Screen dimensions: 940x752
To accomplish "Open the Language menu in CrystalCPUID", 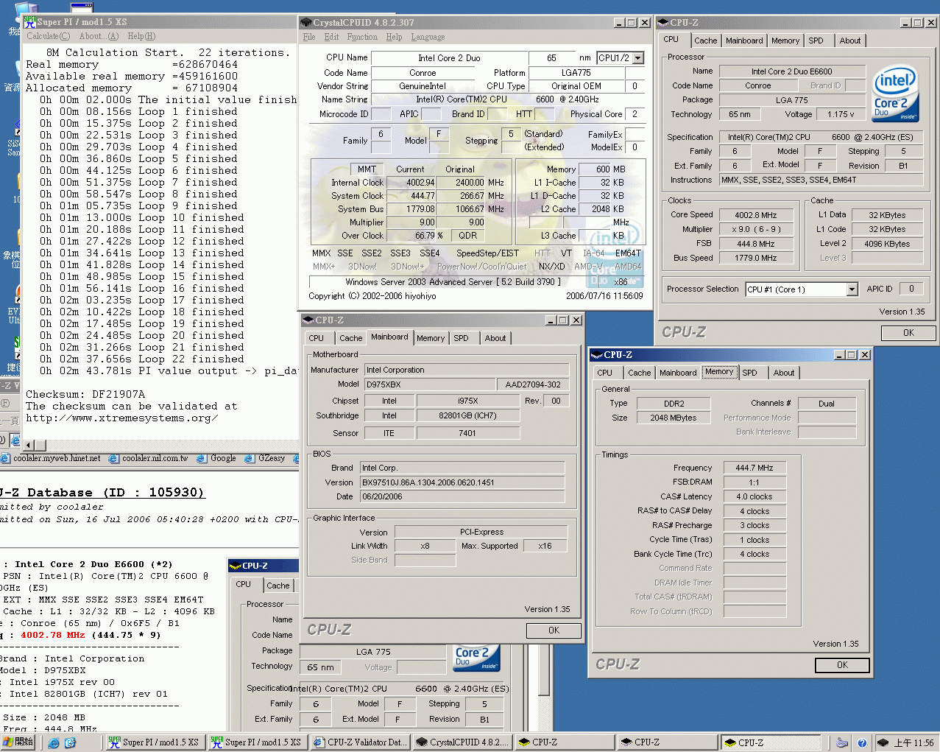I will tap(428, 37).
